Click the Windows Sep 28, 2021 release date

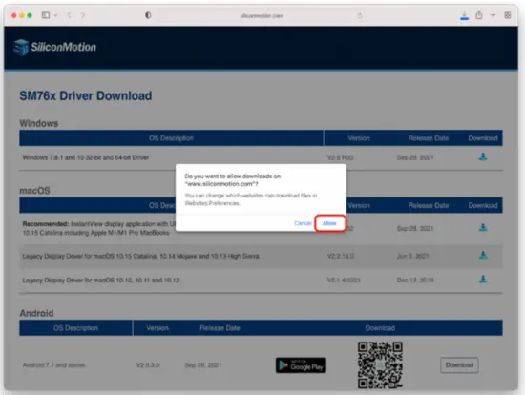(415, 157)
